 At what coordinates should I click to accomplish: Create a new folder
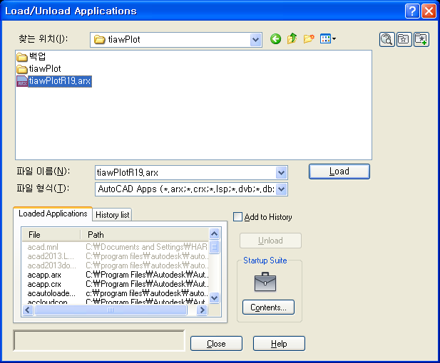(x=309, y=38)
